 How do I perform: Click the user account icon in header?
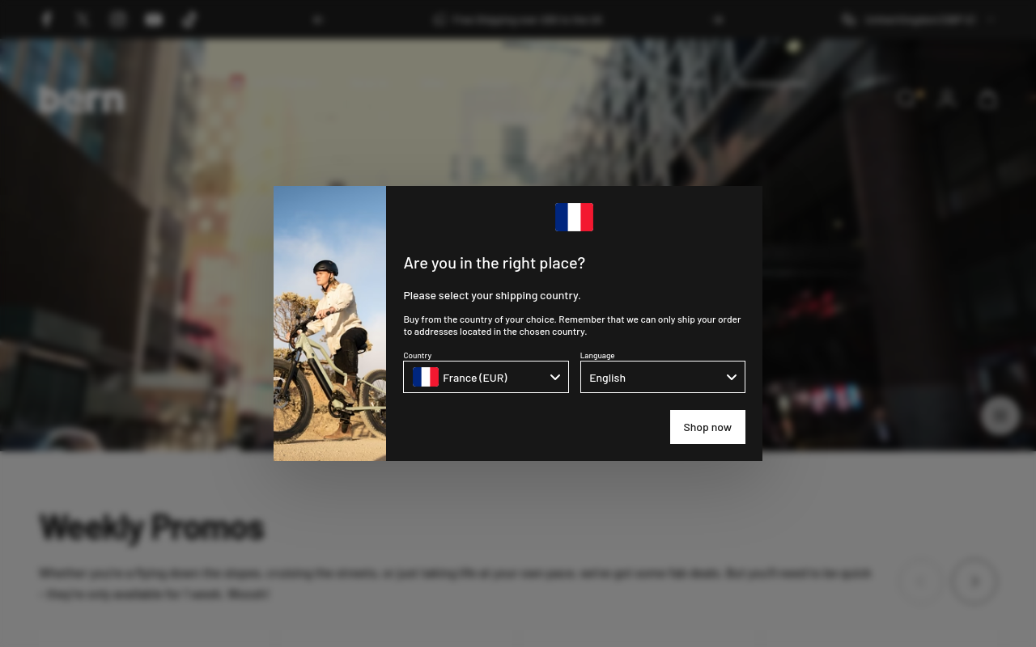947,99
